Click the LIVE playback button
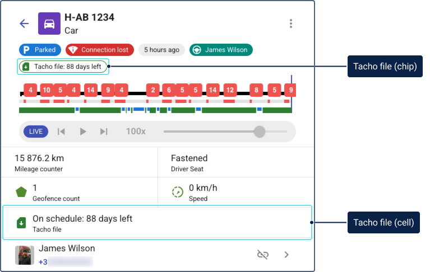The height and width of the screenshot is (272, 430). tap(36, 132)
